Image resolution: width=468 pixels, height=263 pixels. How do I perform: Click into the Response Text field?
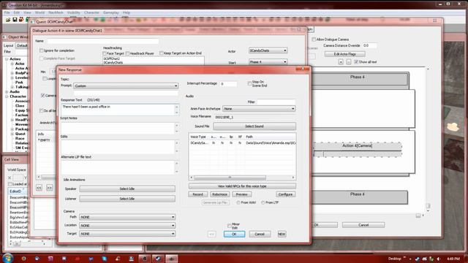point(118,110)
